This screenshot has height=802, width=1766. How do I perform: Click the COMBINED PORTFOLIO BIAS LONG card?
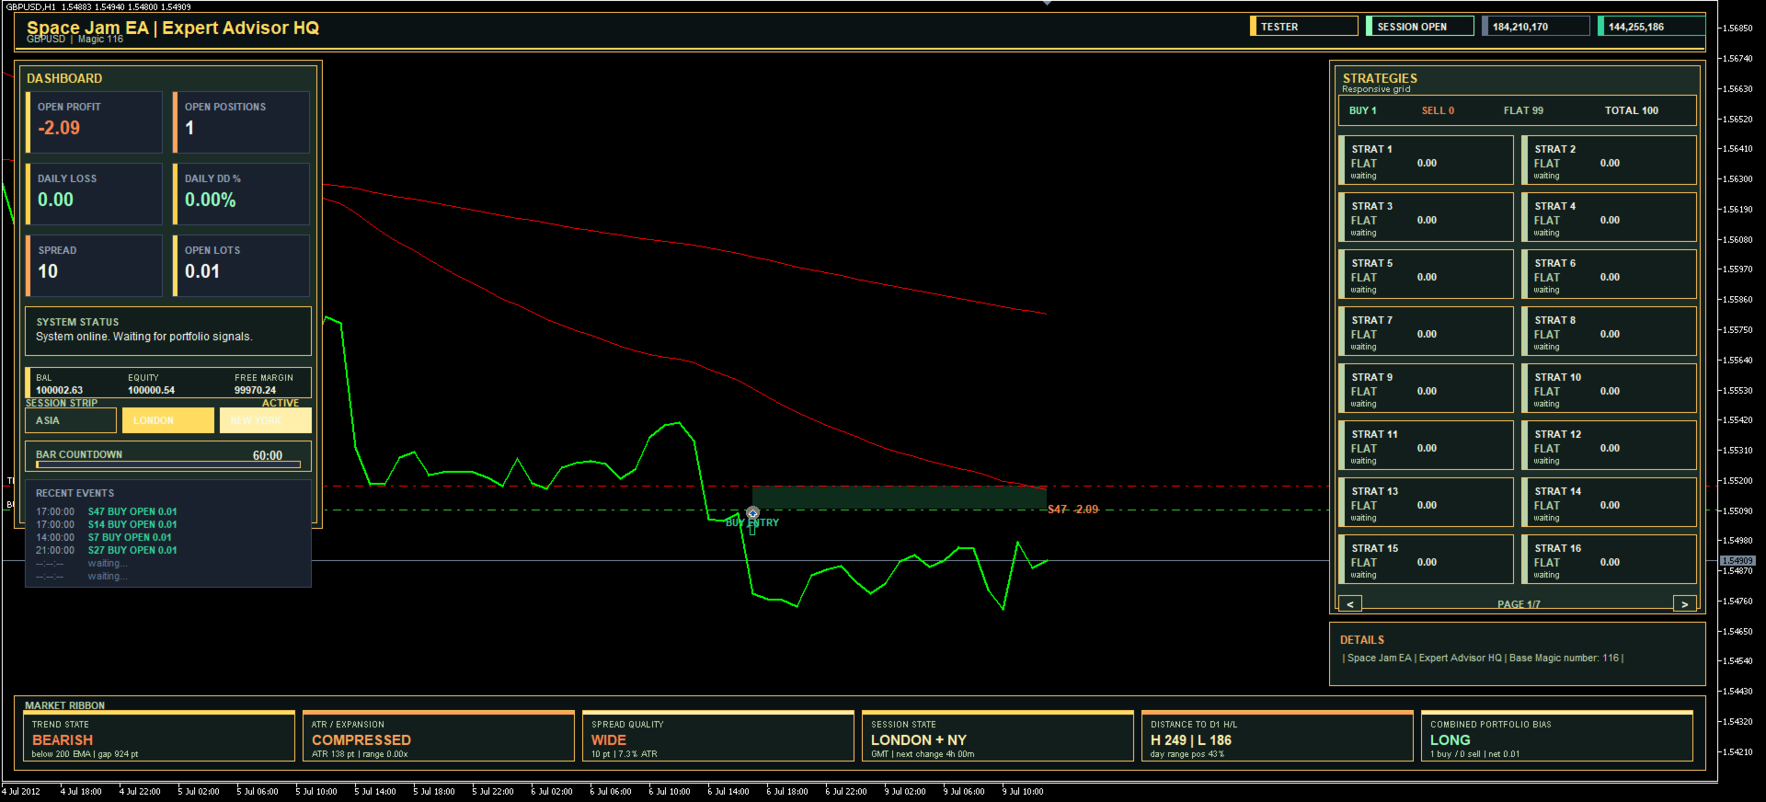pyautogui.click(x=1557, y=736)
